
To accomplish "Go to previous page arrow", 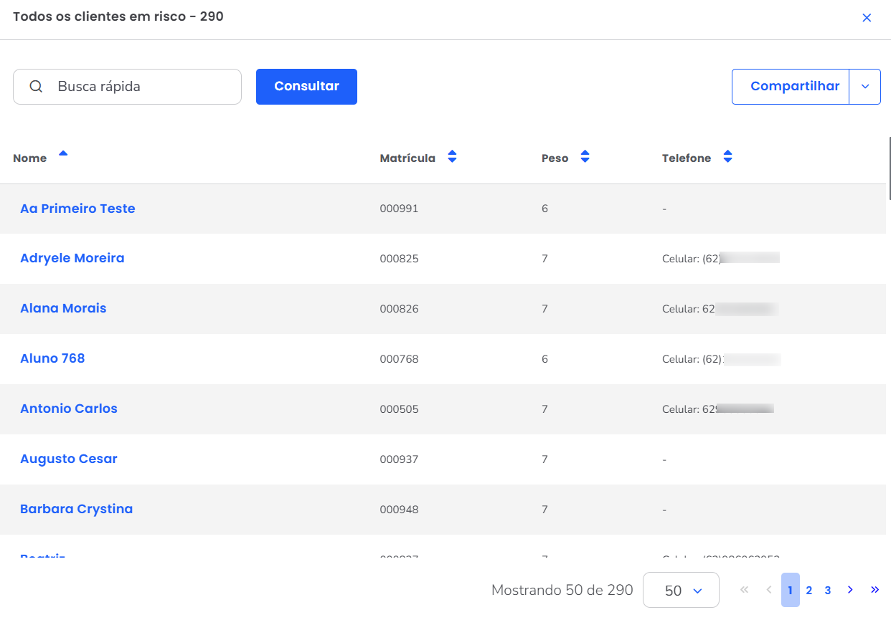I will pos(768,590).
